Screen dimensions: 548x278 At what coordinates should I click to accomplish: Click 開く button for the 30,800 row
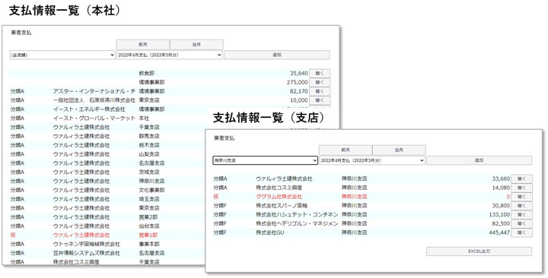tap(522, 206)
